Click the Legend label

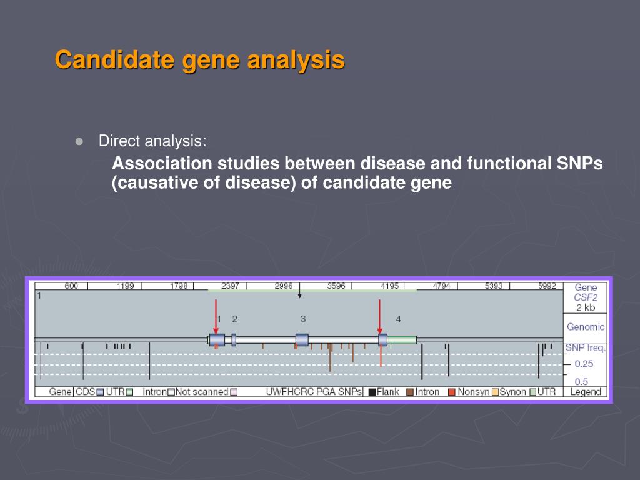pos(586,392)
